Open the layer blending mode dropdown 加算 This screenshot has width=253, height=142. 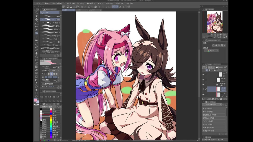(x=211, y=67)
